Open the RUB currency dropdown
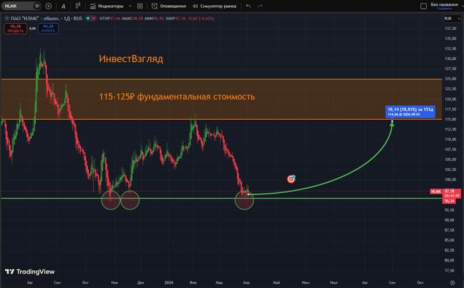Screen dimensions: 464x288 click(x=447, y=18)
